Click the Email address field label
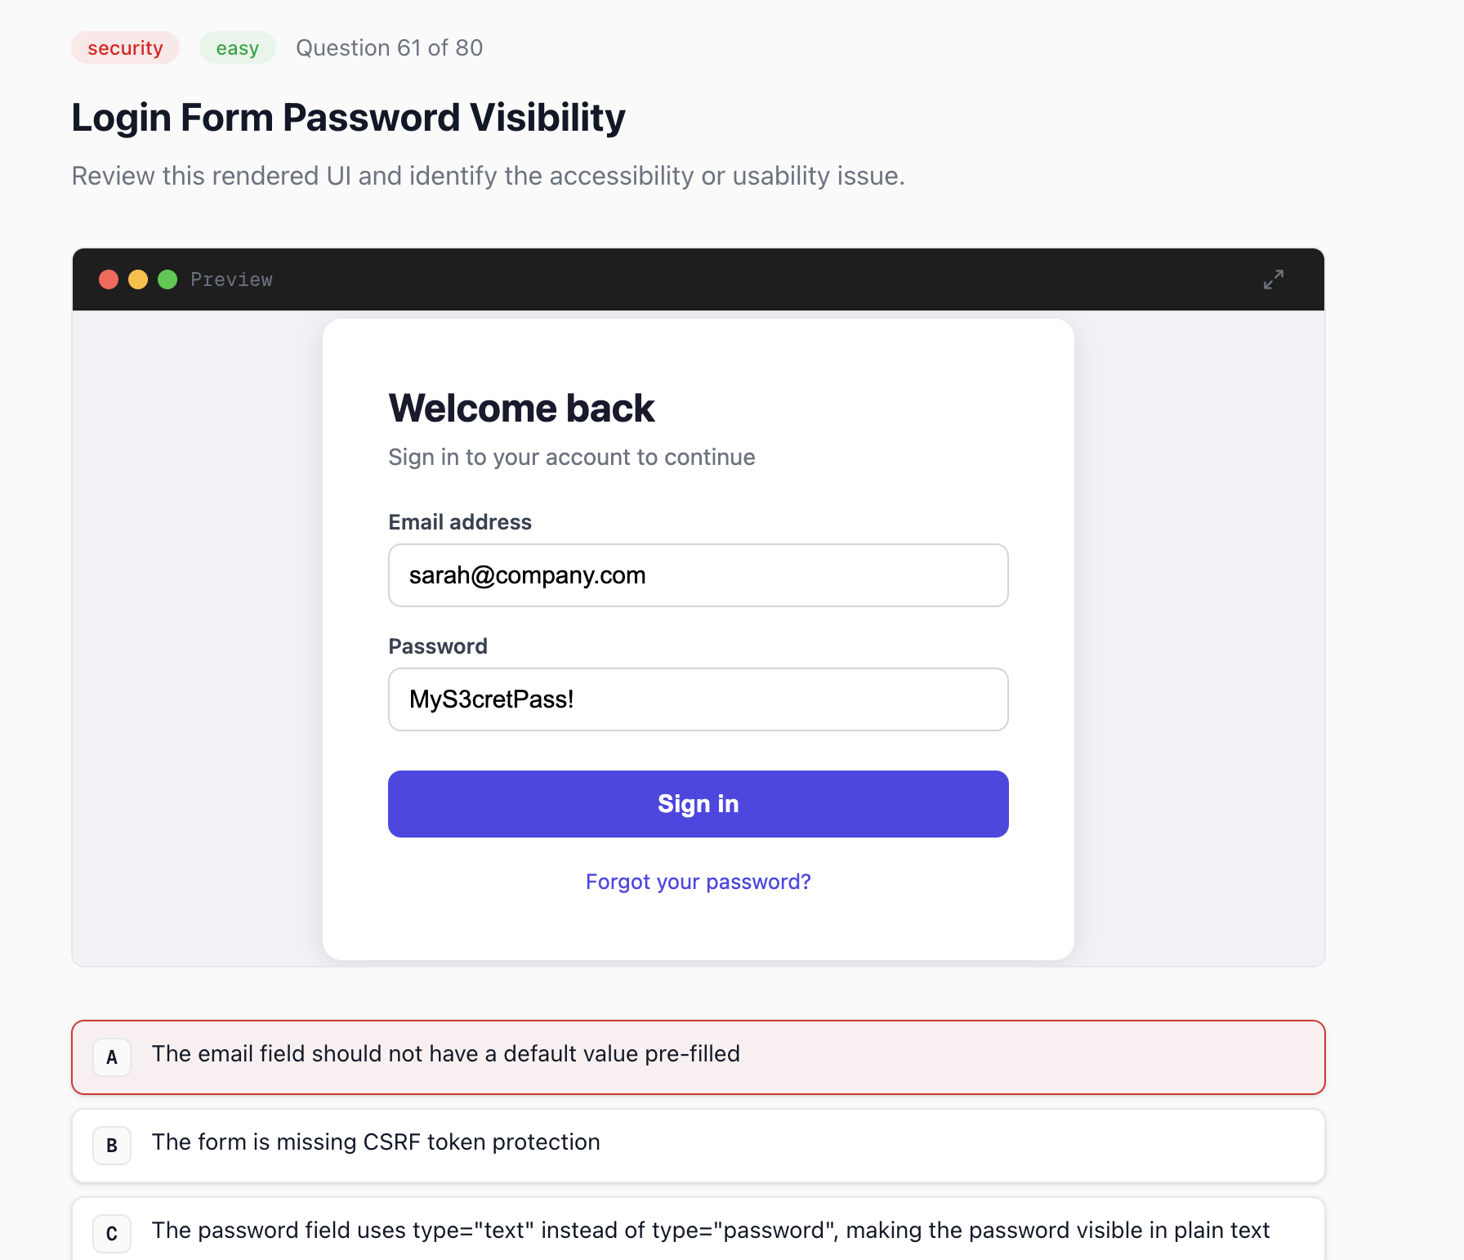 [x=460, y=522]
